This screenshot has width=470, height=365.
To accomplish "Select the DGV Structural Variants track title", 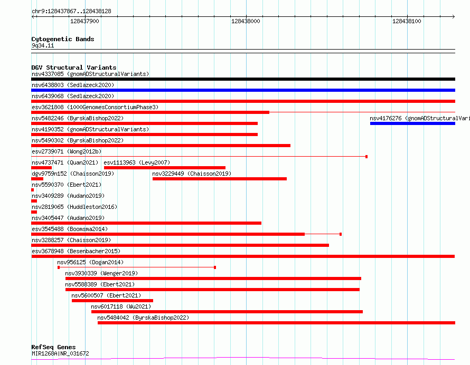I will click(74, 68).
